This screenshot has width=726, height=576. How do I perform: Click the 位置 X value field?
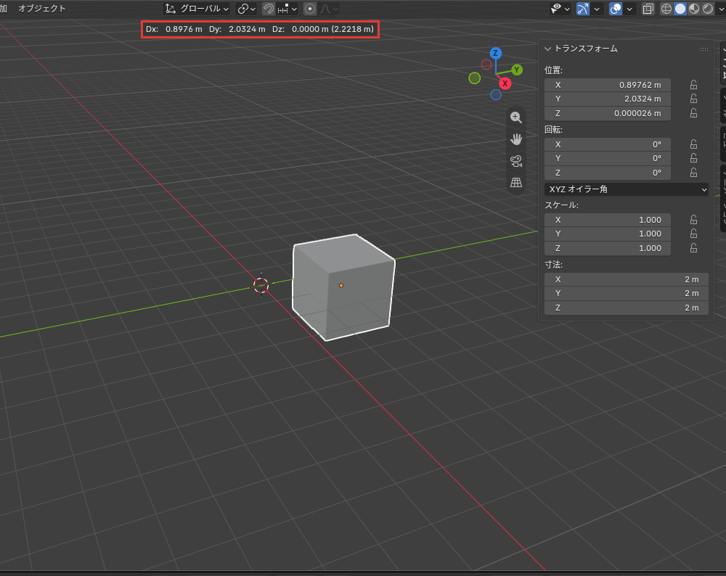point(608,85)
